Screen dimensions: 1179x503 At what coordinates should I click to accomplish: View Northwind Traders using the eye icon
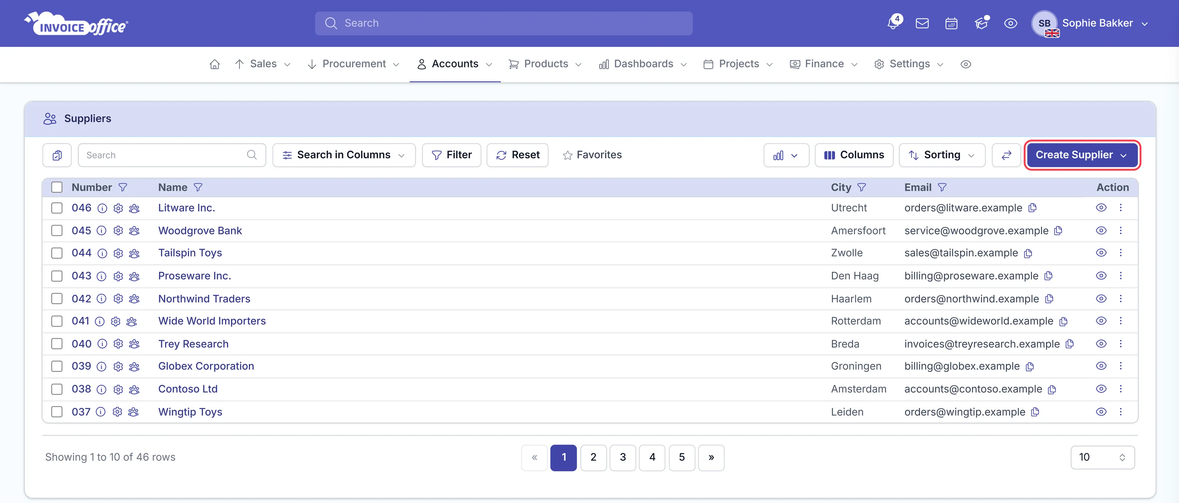(x=1101, y=299)
